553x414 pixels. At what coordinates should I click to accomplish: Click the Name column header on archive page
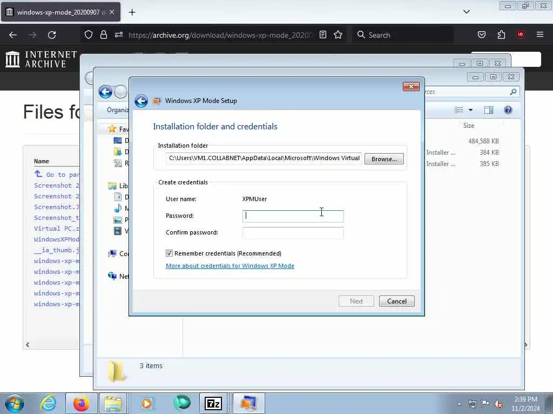pyautogui.click(x=41, y=161)
